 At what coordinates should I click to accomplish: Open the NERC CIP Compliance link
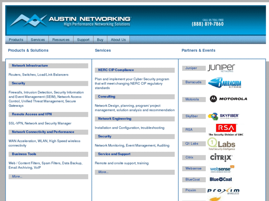135,70
